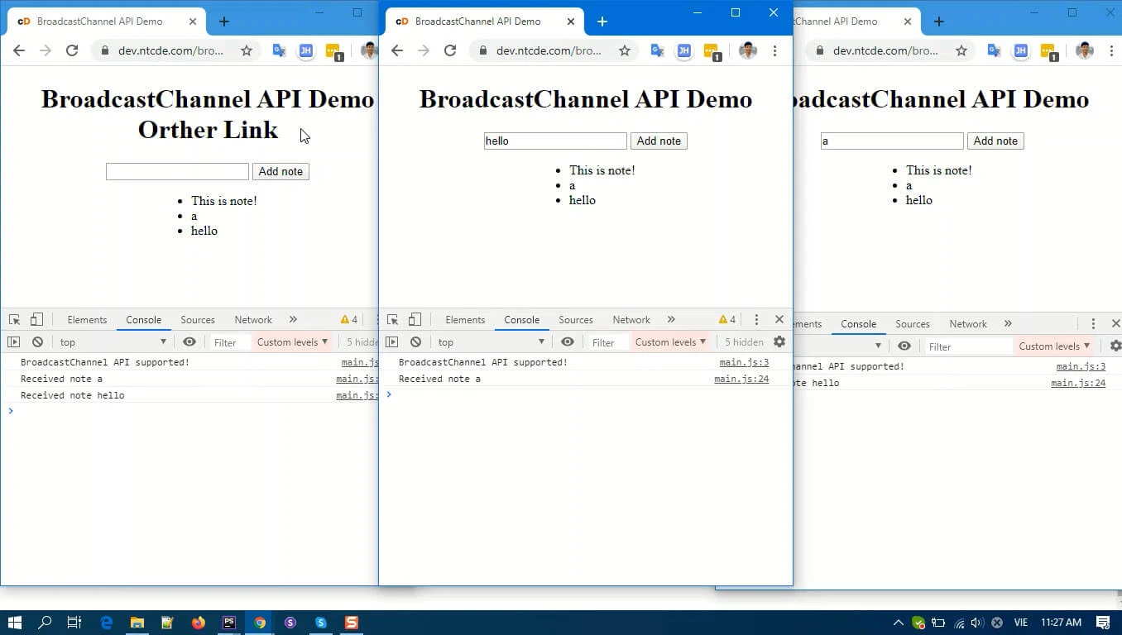Switch to Network tab in middle DevTools
Image resolution: width=1122 pixels, height=635 pixels.
[631, 320]
